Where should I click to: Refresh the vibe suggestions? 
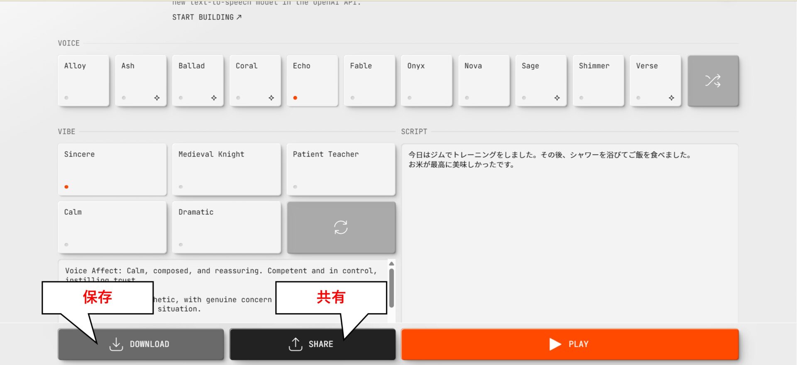(x=341, y=228)
